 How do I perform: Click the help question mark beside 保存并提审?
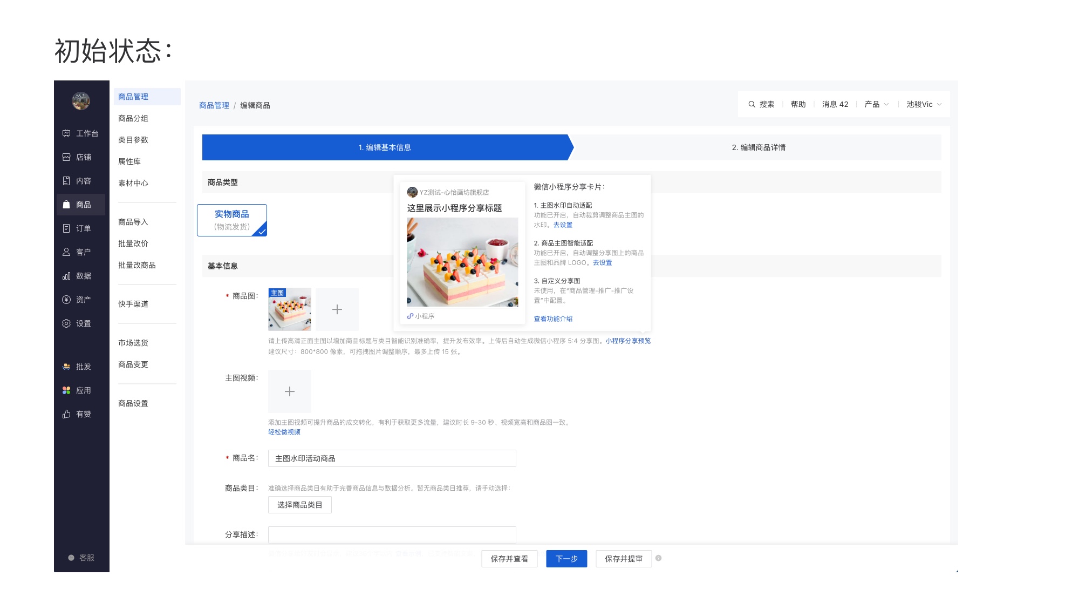[x=658, y=558]
